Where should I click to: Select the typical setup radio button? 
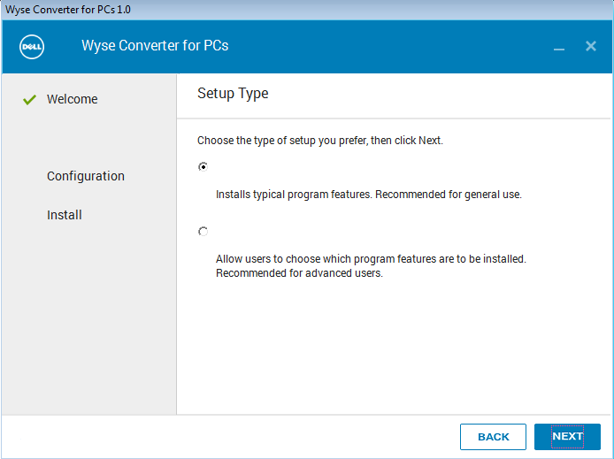(x=203, y=166)
